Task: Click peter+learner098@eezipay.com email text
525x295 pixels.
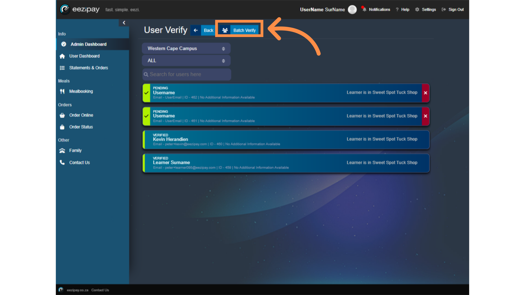Action: [190, 168]
